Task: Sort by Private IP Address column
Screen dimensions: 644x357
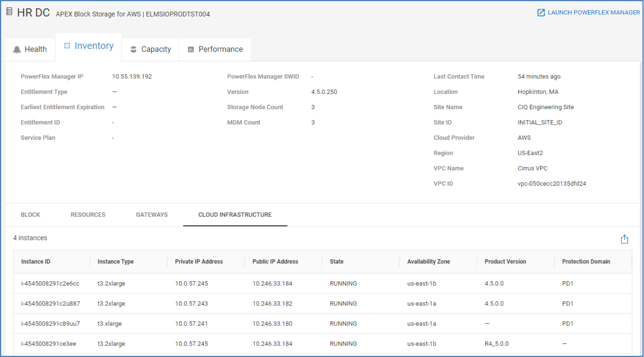Action: click(x=199, y=262)
